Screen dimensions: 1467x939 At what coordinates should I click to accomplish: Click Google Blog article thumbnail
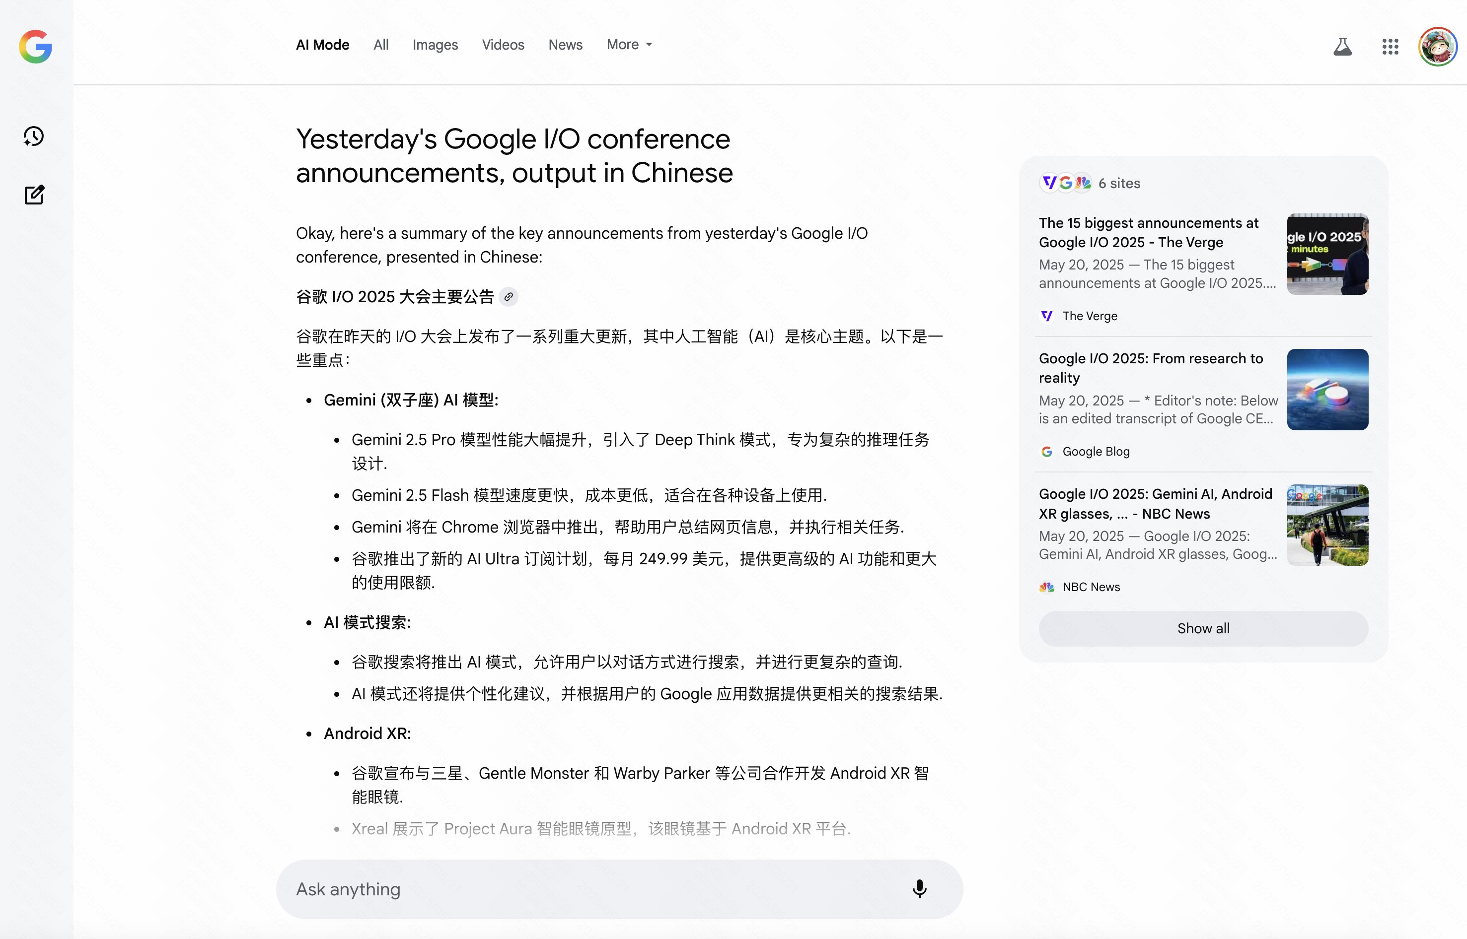[x=1327, y=390]
